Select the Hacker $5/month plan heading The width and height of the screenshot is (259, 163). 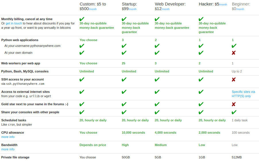coord(213,4)
